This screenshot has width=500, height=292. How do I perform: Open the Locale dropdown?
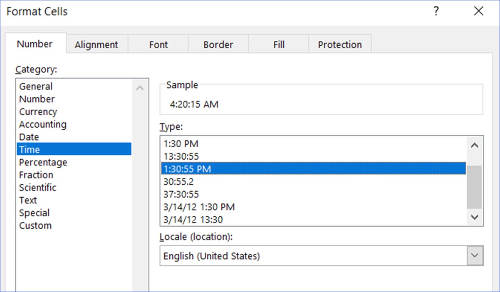(475, 256)
